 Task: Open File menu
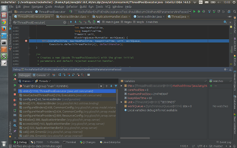11,7
